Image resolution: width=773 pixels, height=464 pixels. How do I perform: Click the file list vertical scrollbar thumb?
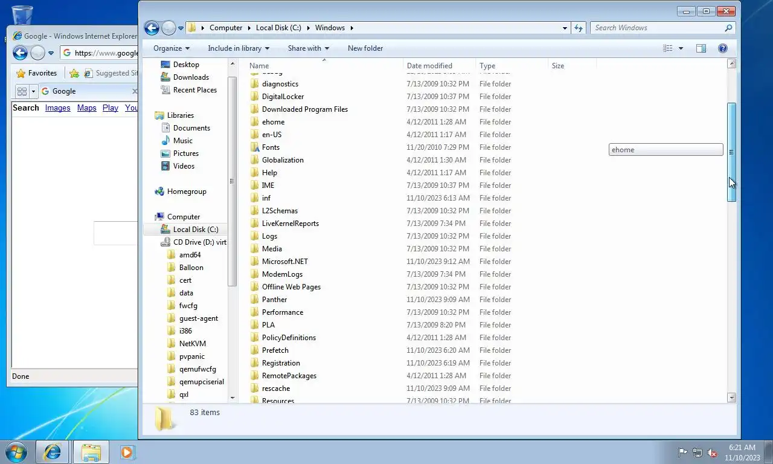pyautogui.click(x=731, y=152)
